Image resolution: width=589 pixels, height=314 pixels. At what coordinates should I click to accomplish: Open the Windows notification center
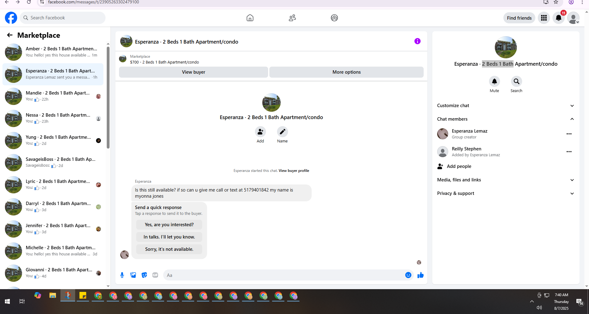point(579,302)
